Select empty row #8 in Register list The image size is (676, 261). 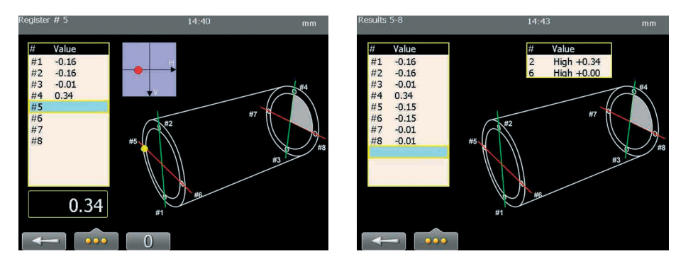pyautogui.click(x=69, y=141)
